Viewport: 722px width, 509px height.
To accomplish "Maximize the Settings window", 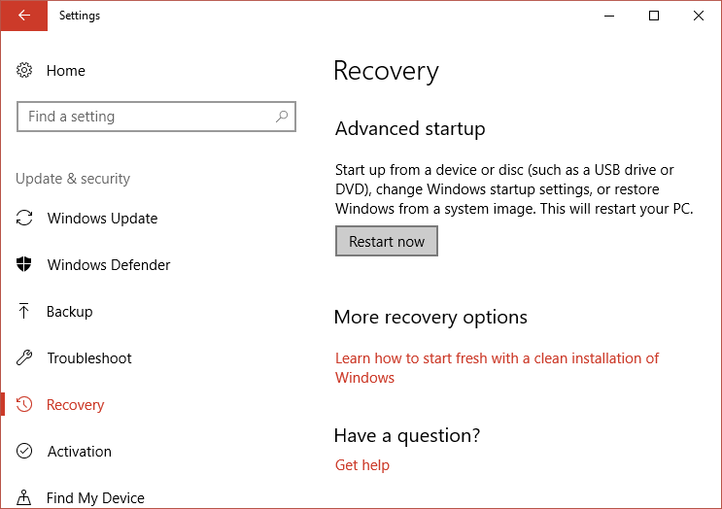I will [654, 16].
